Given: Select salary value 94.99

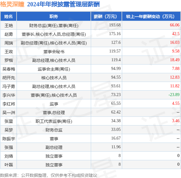Looking at the screenshot, I should [116, 69].
